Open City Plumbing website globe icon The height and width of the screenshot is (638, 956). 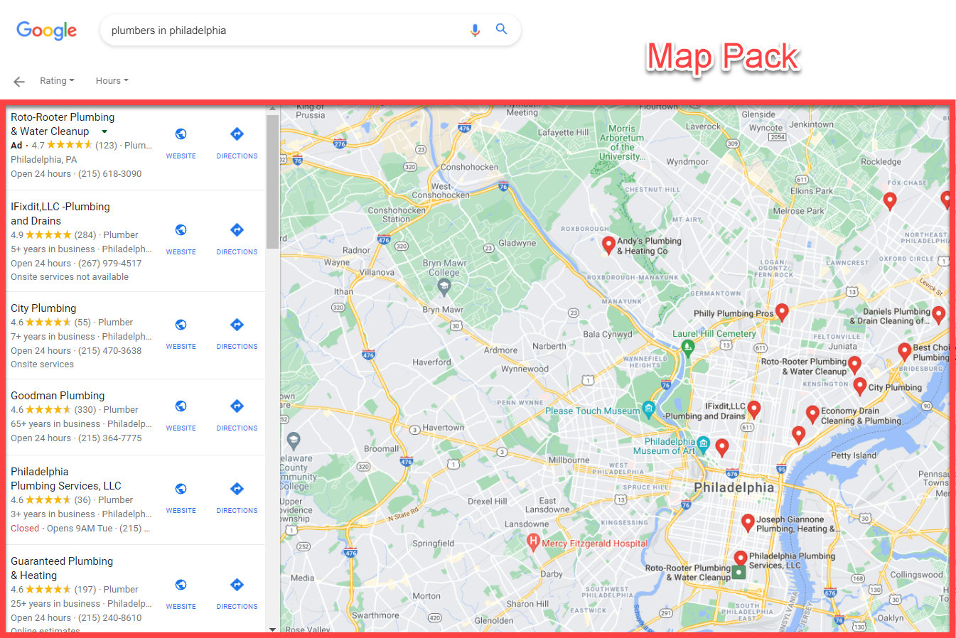click(181, 325)
